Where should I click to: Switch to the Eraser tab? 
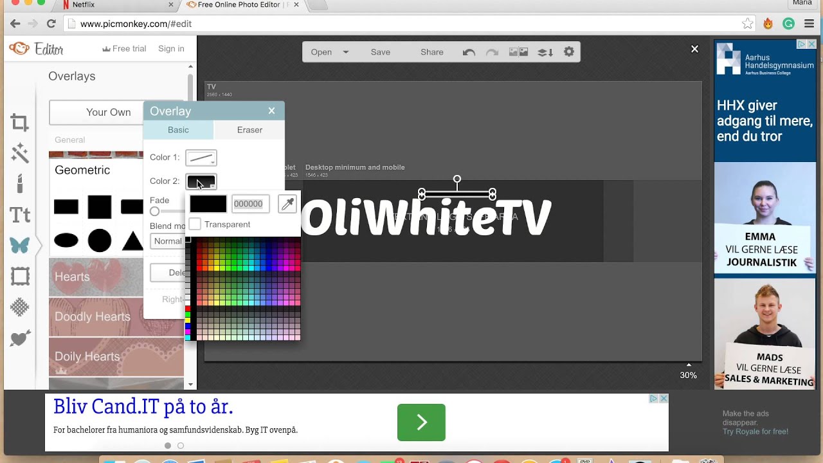[249, 130]
